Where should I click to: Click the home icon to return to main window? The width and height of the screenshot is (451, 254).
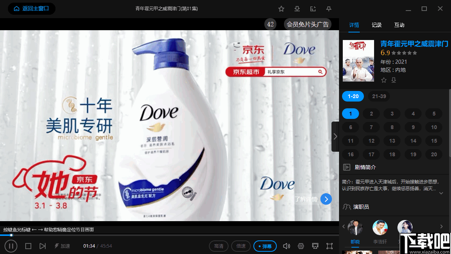tap(17, 9)
